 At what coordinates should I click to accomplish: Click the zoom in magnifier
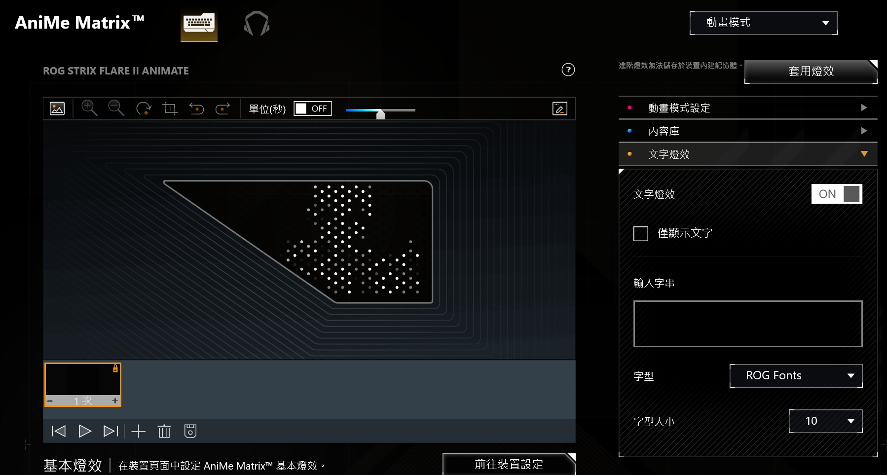tap(89, 108)
